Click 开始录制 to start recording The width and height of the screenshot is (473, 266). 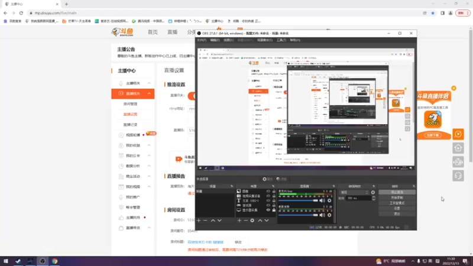coord(397,198)
